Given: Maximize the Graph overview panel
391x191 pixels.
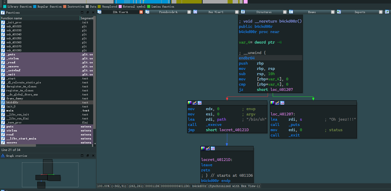Looking at the screenshot, I should pos(82,156).
